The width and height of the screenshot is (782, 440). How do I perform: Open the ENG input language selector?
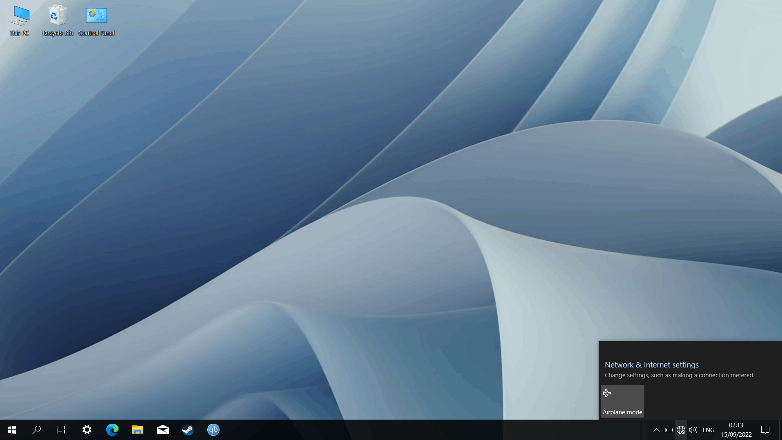708,430
